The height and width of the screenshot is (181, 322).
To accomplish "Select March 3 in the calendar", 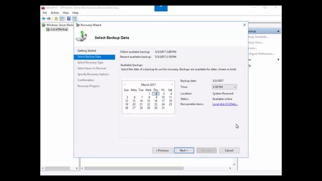I will pyautogui.click(x=164, y=94).
